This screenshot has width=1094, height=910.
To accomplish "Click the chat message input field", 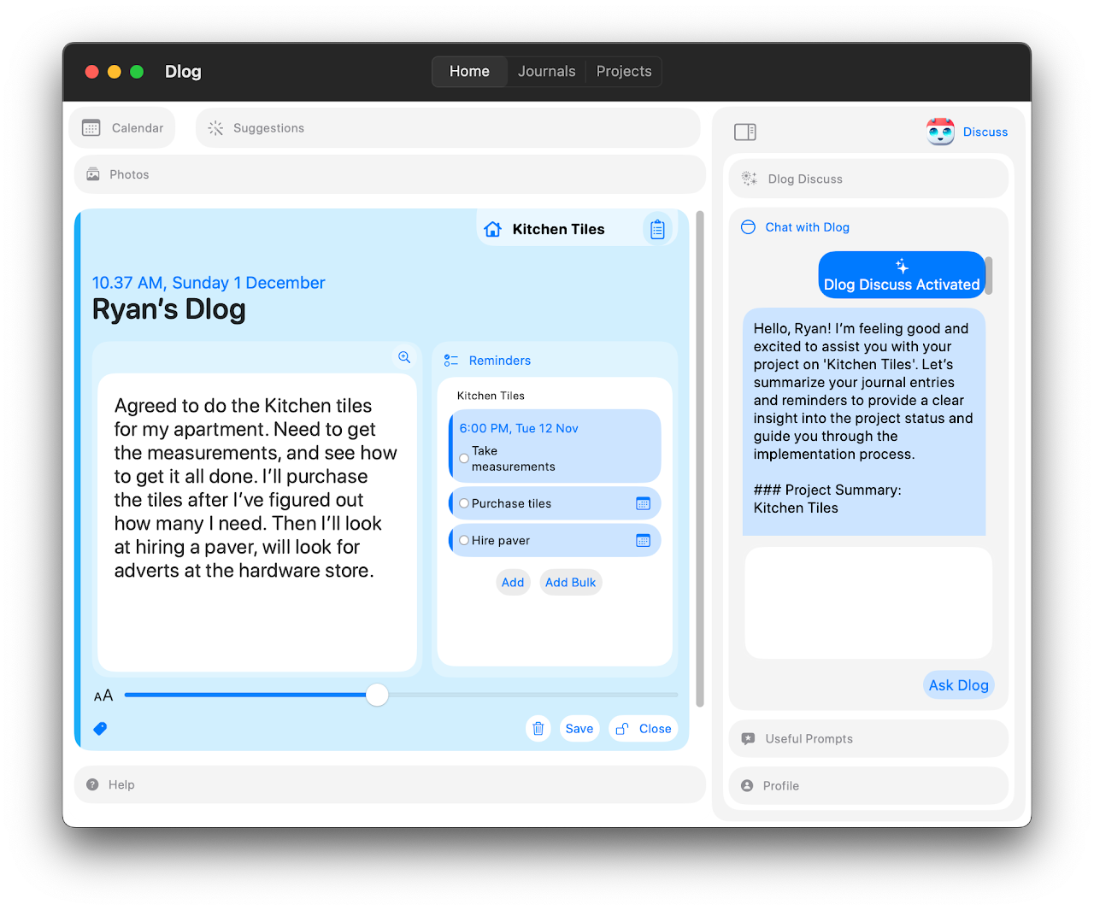I will 868,603.
